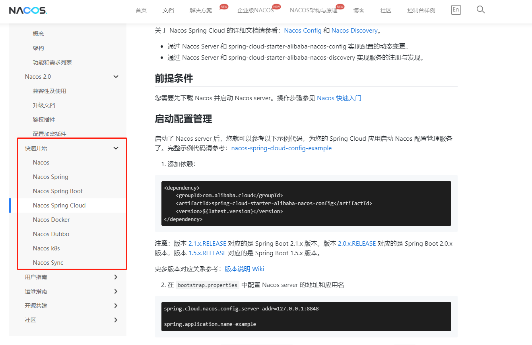This screenshot has width=532, height=345.
Task: Open 架构 in the sidebar
Action: click(39, 48)
